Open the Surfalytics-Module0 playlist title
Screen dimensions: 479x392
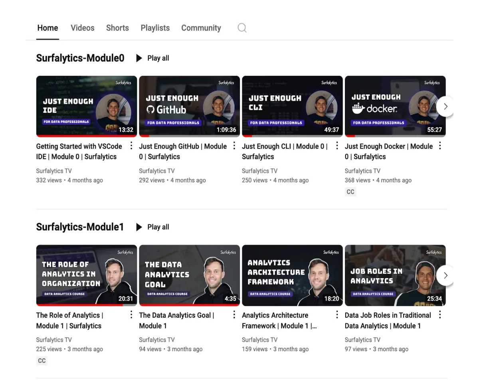pos(80,58)
